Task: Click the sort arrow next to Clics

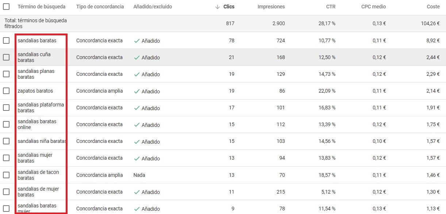Action: pyautogui.click(x=218, y=7)
